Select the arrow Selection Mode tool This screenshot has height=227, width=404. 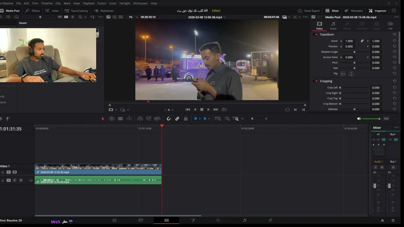(x=103, y=119)
